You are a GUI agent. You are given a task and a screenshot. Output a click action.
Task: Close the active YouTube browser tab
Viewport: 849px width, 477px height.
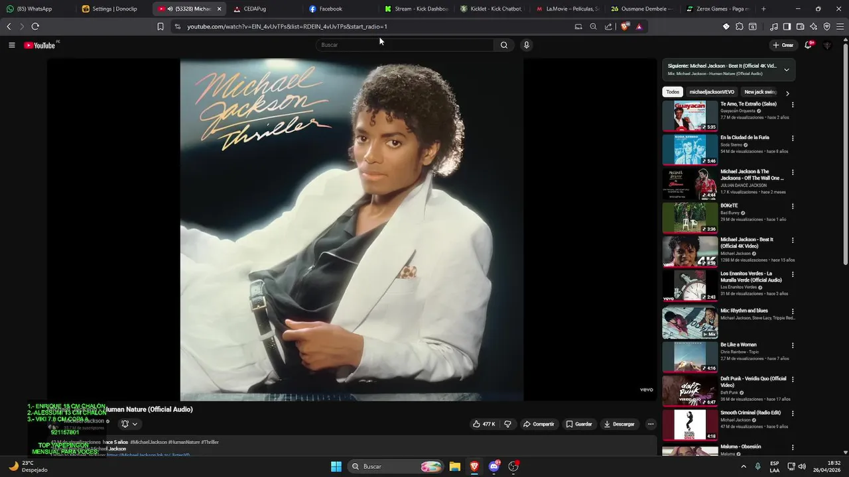(x=220, y=9)
